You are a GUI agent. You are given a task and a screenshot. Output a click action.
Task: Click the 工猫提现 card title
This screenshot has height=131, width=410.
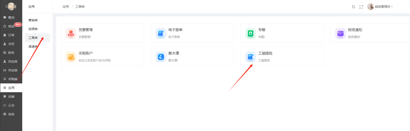point(265,53)
